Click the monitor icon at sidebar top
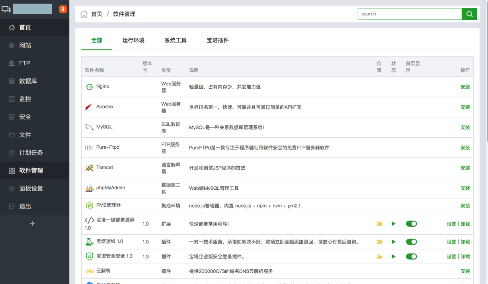488x284 pixels. pos(6,9)
